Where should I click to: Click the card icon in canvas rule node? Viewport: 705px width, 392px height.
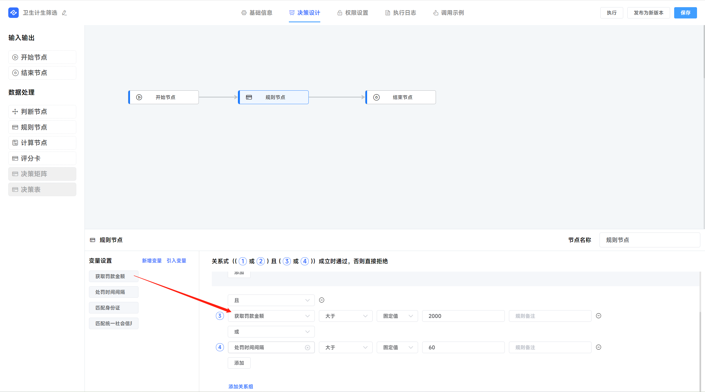point(249,97)
